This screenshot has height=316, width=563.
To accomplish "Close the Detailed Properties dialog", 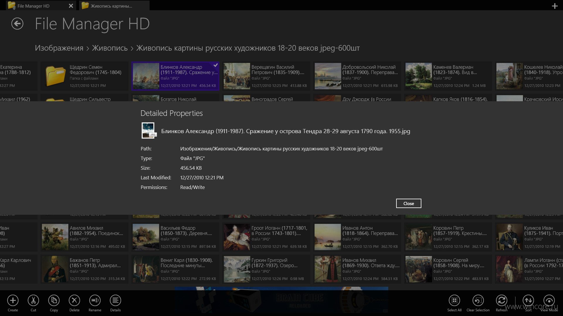I will coord(408,203).
